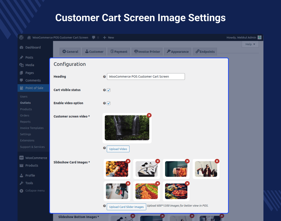Remove the shopping women slideshow image
This screenshot has height=221, width=281.
click(217, 161)
